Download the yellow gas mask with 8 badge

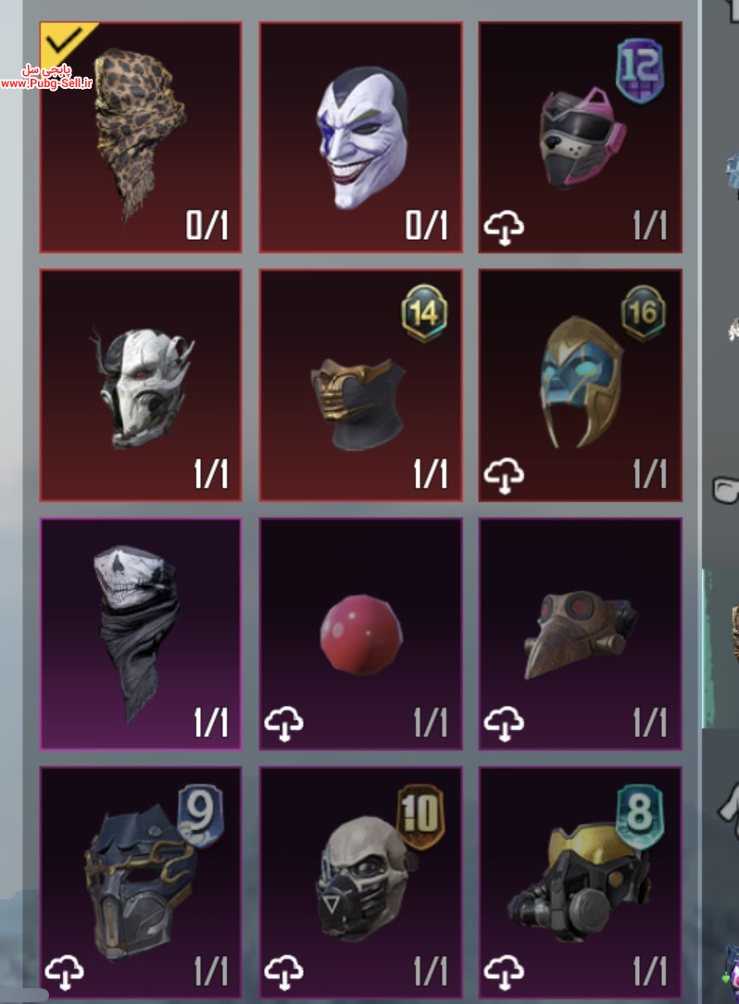click(x=504, y=973)
